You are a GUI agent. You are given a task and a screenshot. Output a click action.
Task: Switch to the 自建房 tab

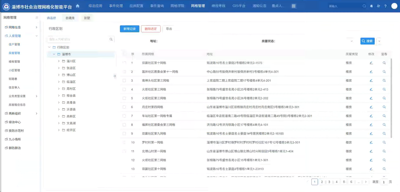(70, 18)
